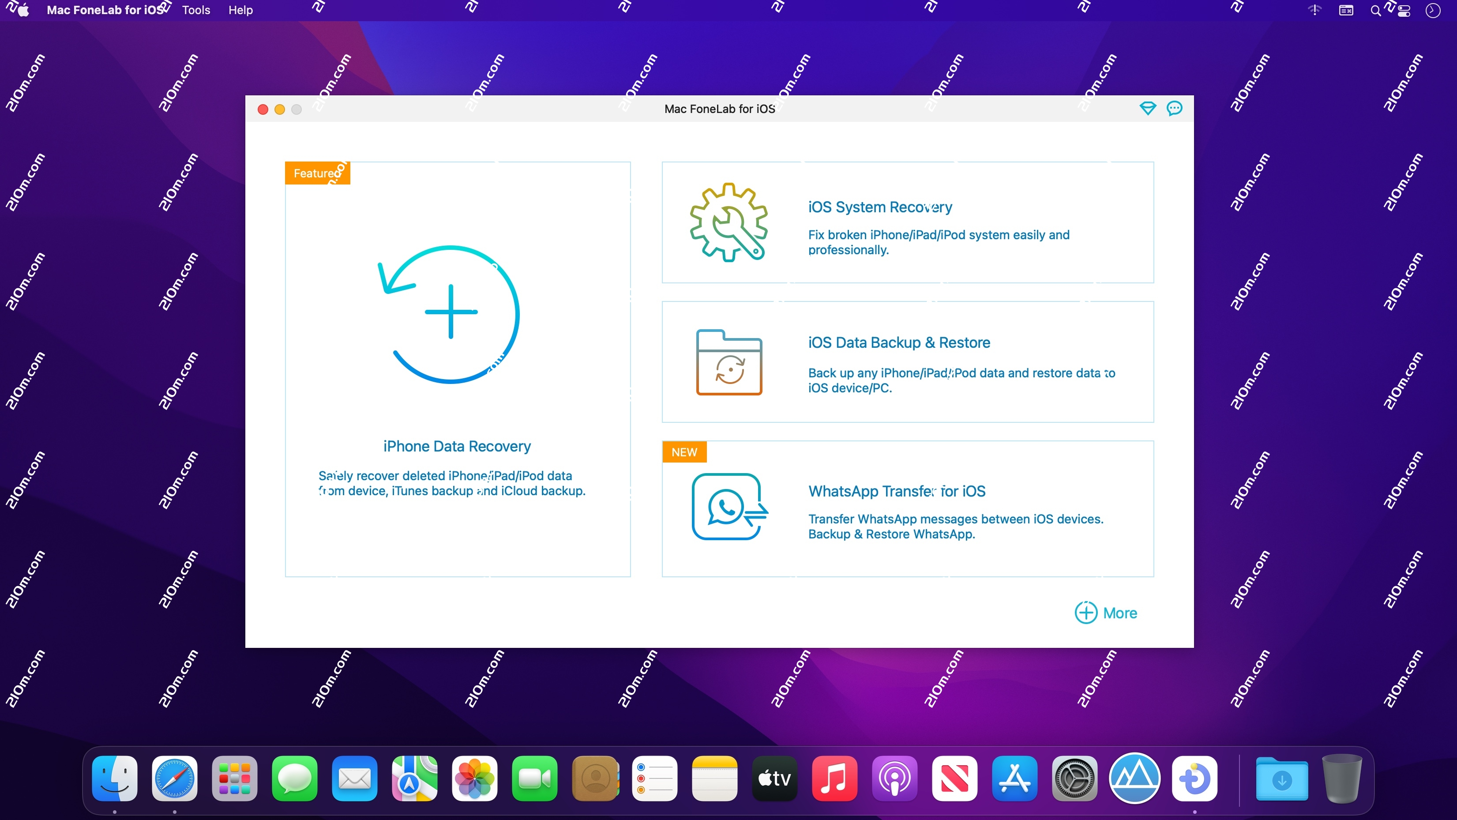The height and width of the screenshot is (820, 1457).
Task: Open the Help menu
Action: [x=240, y=10]
